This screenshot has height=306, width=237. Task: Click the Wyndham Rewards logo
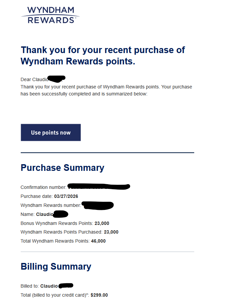click(x=50, y=15)
